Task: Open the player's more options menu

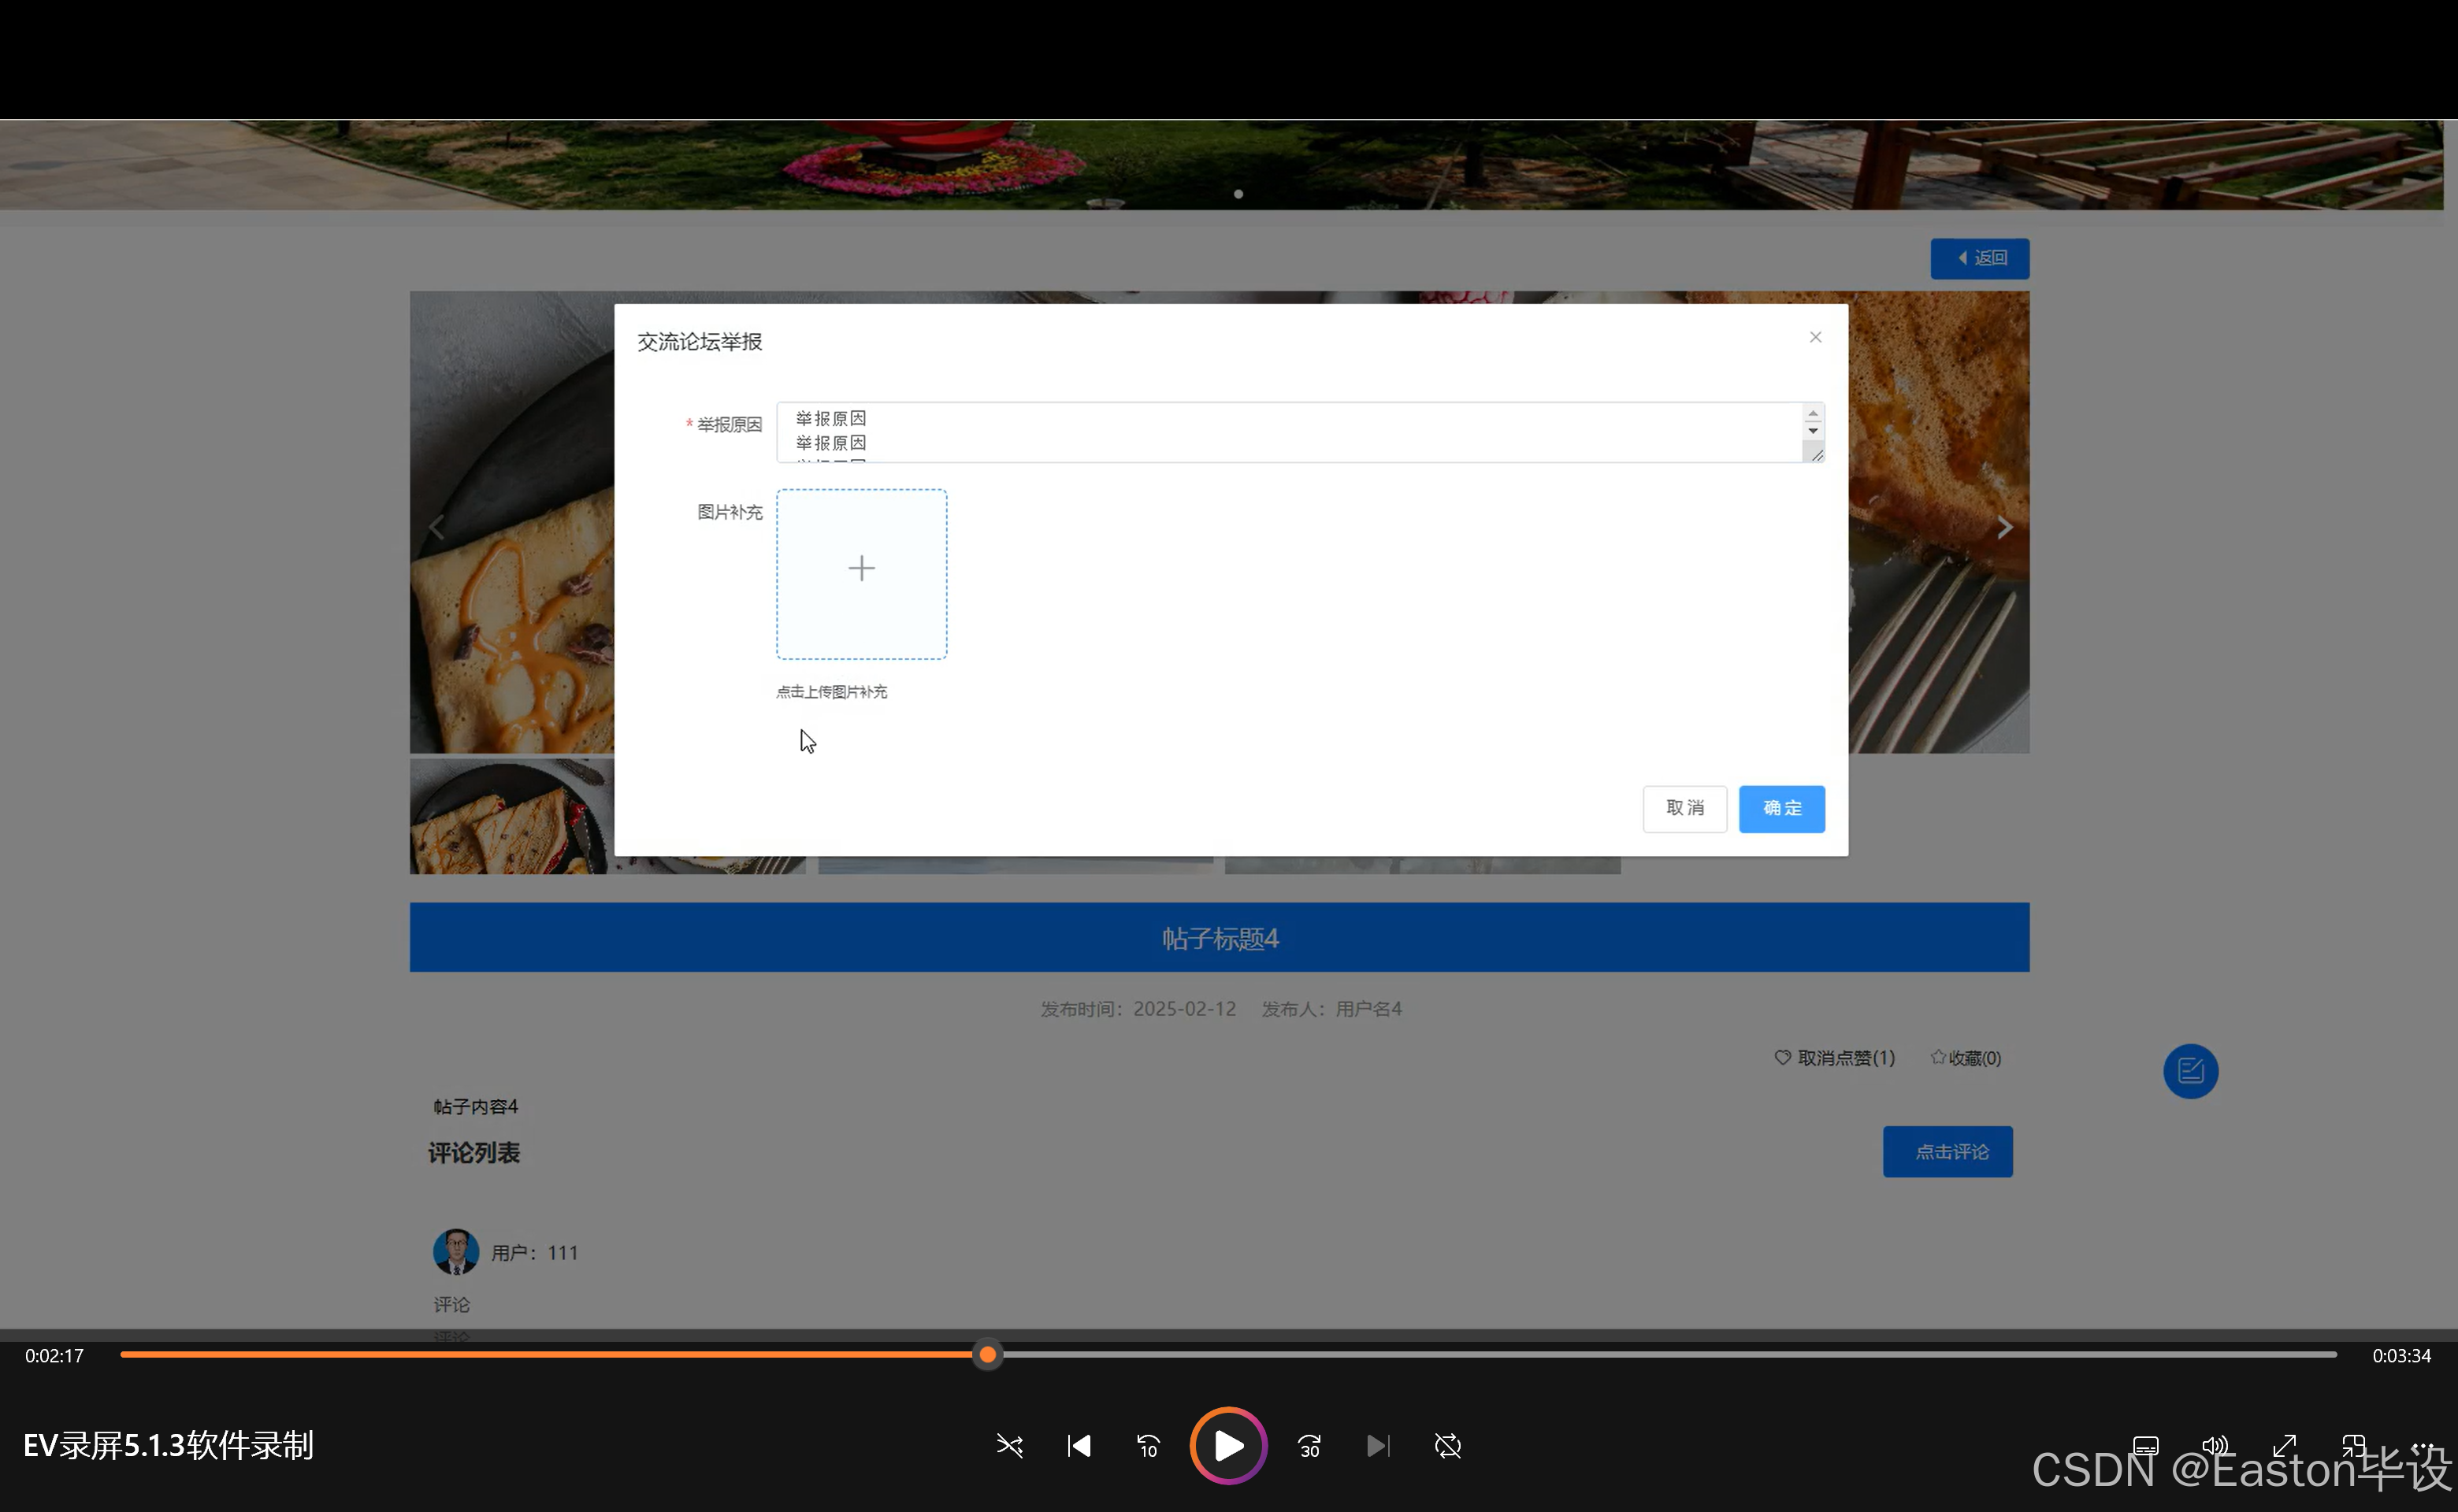Action: [x=2422, y=1446]
